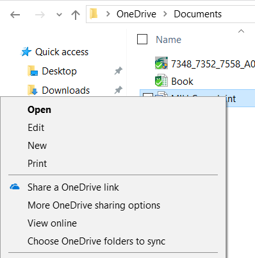Click the pin icon next to Downloads
Image resolution: width=255 pixels, height=258 pixels.
pos(118,90)
